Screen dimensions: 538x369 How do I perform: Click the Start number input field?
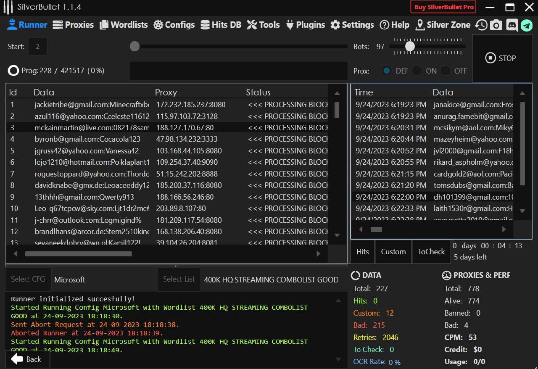click(37, 47)
